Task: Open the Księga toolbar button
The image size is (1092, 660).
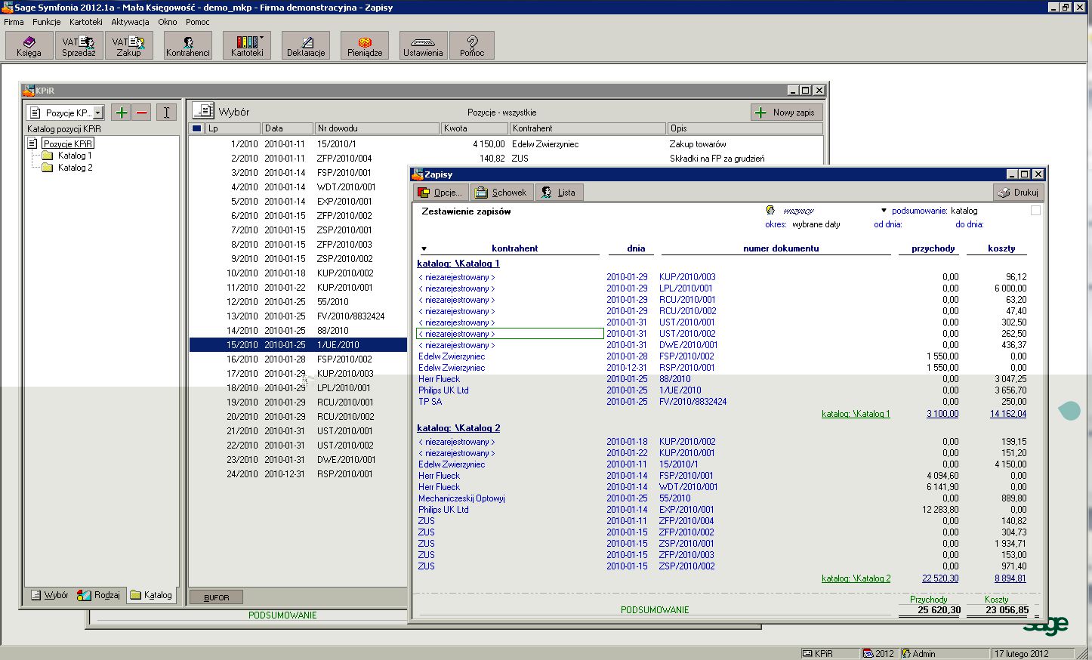Action: 29,45
